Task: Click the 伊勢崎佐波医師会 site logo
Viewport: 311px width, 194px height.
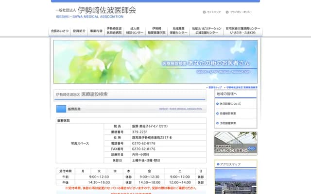Action: [x=95, y=12]
